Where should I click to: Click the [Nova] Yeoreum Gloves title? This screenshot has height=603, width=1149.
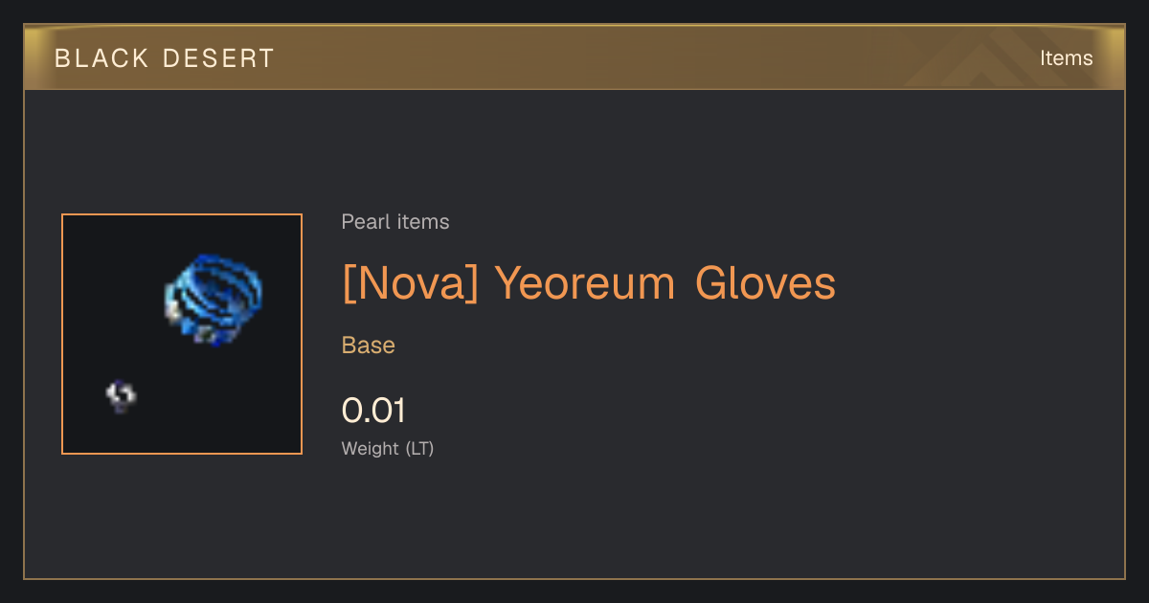[589, 283]
